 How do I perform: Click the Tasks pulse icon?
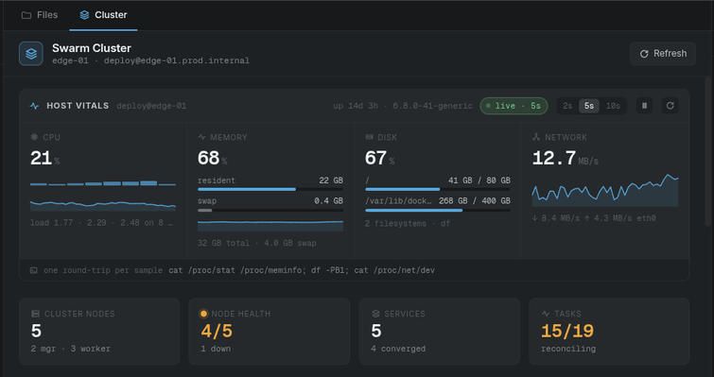point(546,314)
